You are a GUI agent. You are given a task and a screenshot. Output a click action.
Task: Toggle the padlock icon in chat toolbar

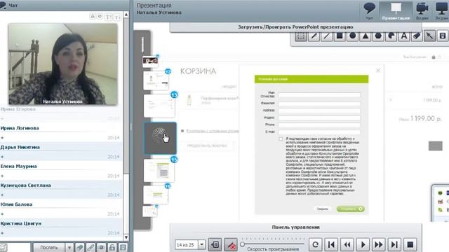pyautogui.click(x=112, y=247)
